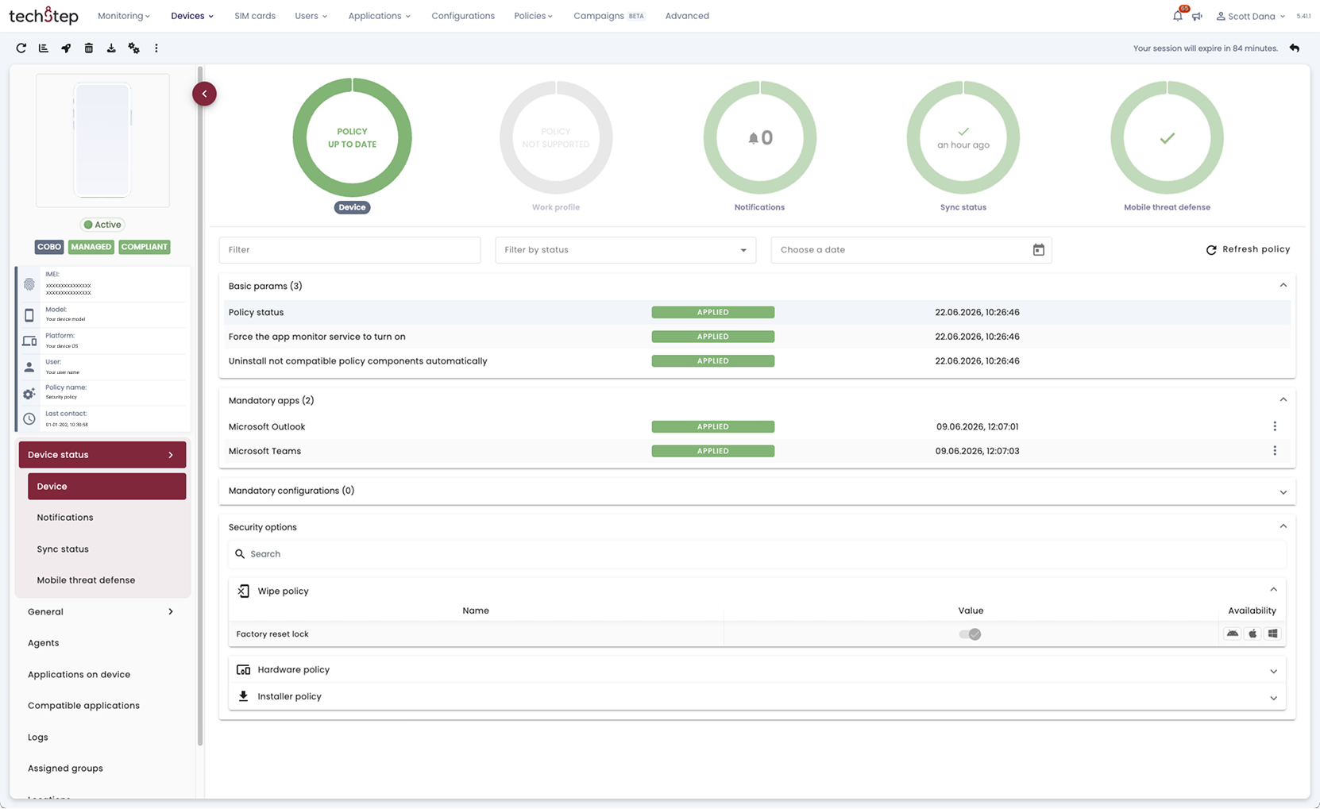1320x809 pixels.
Task: Open Microsoft Teams row three-dot menu
Action: pyautogui.click(x=1275, y=451)
